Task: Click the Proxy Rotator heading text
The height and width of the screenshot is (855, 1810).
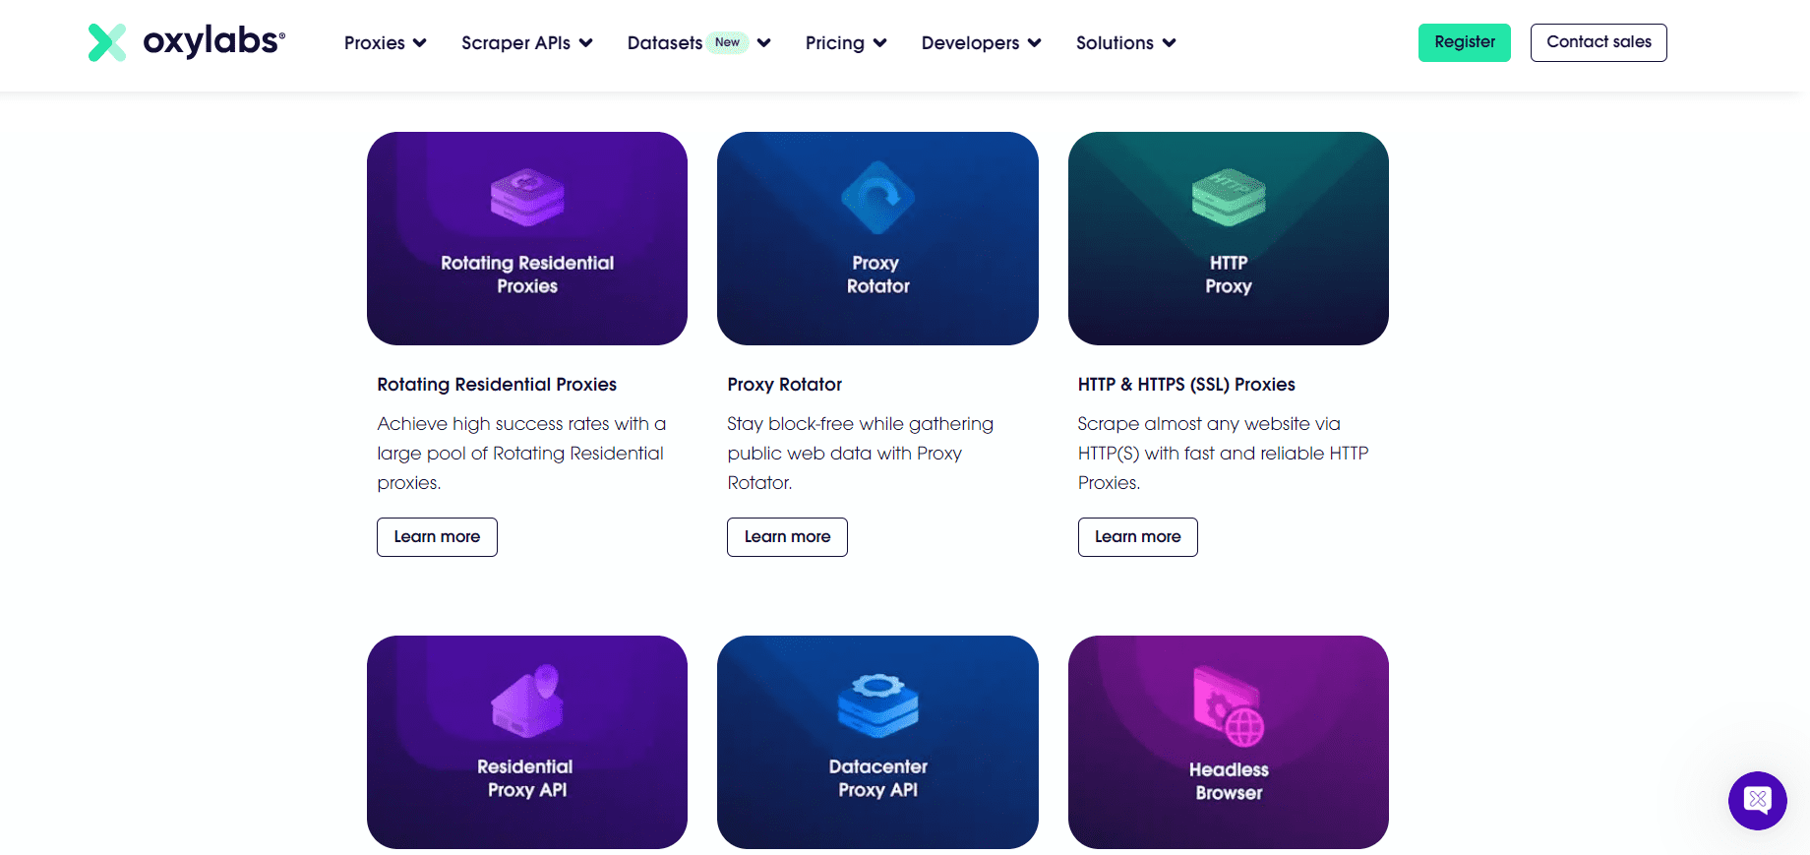Action: point(784,385)
